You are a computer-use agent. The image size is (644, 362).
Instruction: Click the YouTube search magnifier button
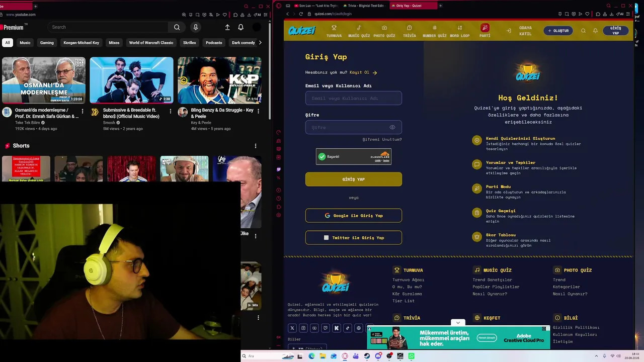pyautogui.click(x=177, y=27)
